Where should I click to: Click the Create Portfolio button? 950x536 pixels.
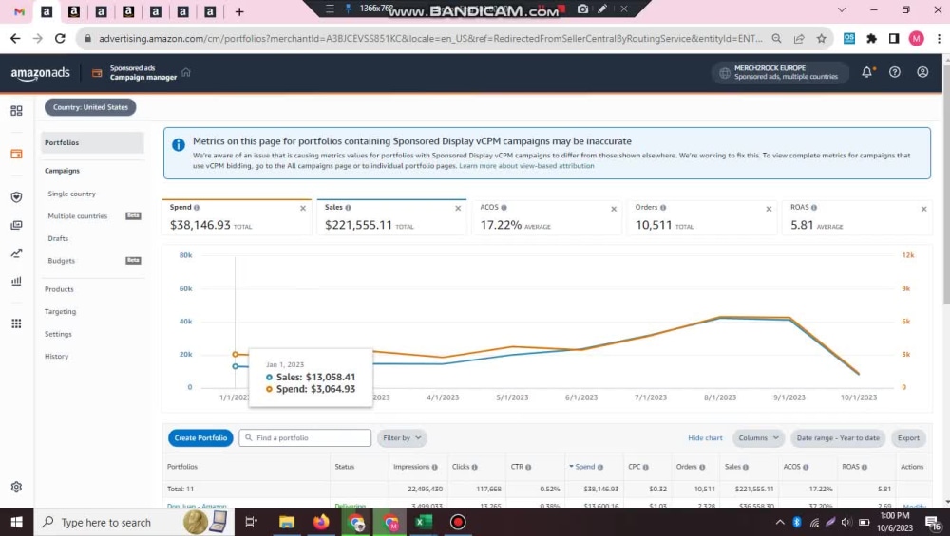click(x=200, y=438)
